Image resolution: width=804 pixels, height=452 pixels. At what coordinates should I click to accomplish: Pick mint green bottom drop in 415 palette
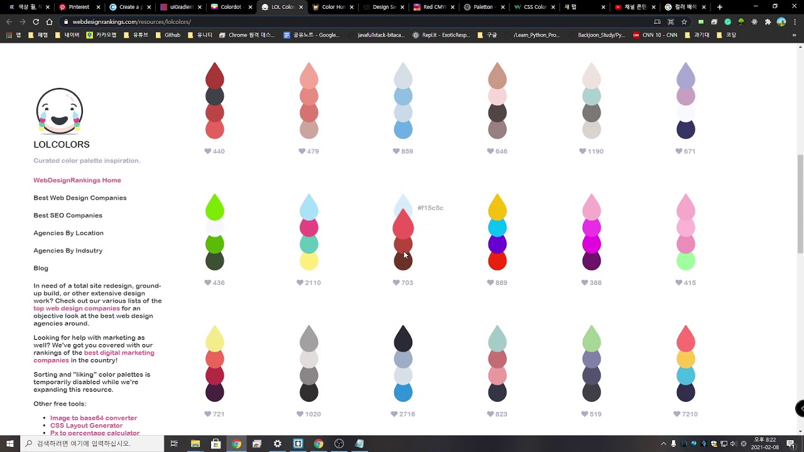tap(686, 261)
